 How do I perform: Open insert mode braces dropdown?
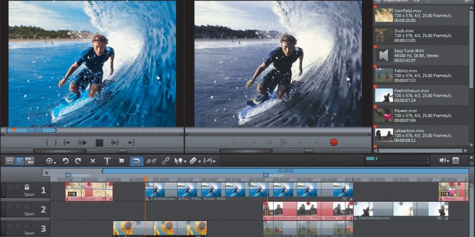209,161
